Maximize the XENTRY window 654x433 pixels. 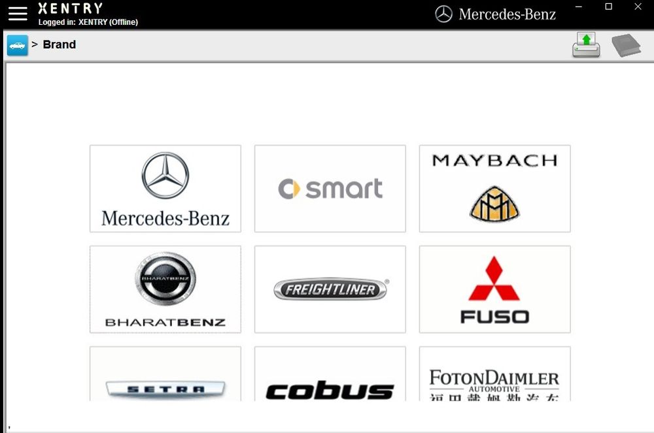[608, 7]
